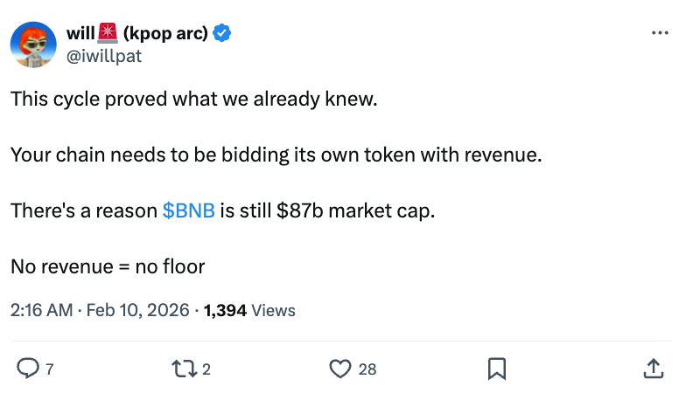
Task: Open the three-dot more options menu
Action: point(660,33)
